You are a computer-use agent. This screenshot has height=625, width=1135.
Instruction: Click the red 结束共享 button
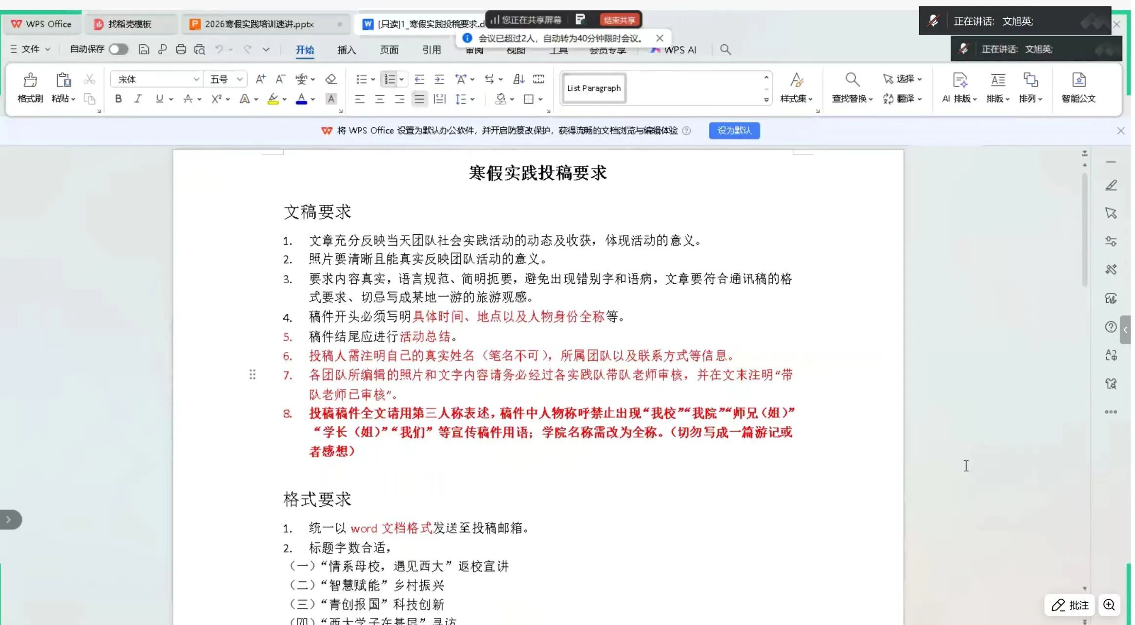619,20
